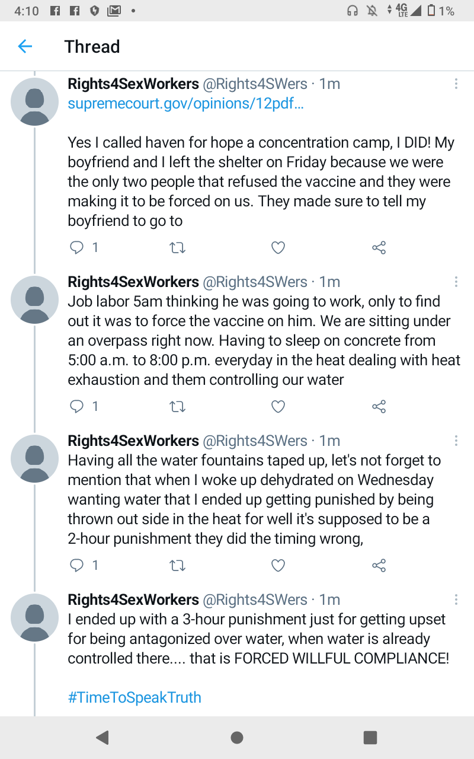Share the tweet about water fountains taped up

379,566
